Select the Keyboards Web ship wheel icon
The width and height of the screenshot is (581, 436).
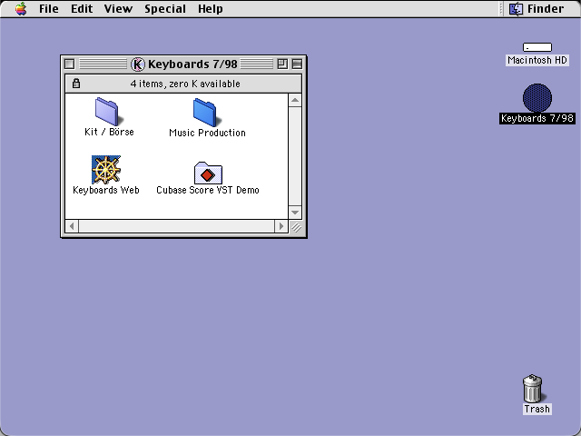pyautogui.click(x=106, y=170)
